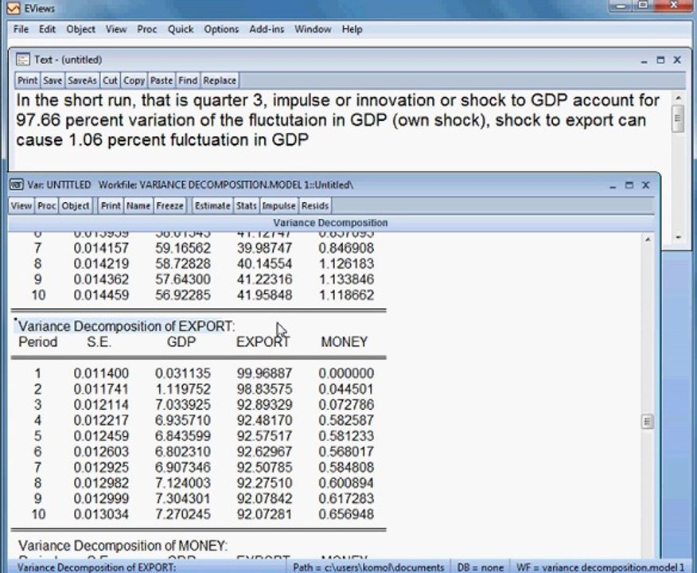
Task: Click the Replace button
Action: [x=219, y=80]
